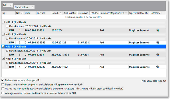
Task: Click 'Click aici pentru a defini un filtru' row
Action: (84, 17)
